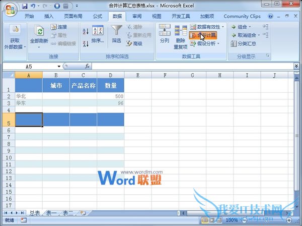Sort ascending A to Z
302x226 pixels.
(86, 31)
